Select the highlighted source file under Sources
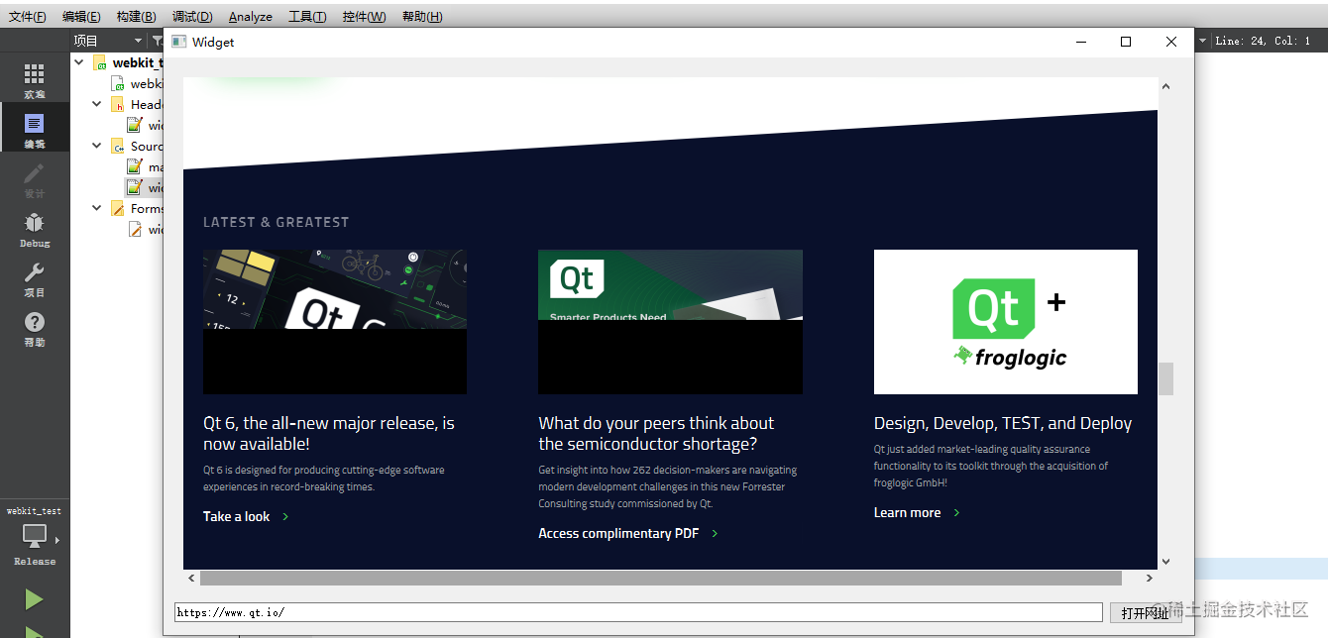This screenshot has width=1328, height=638. (x=134, y=187)
